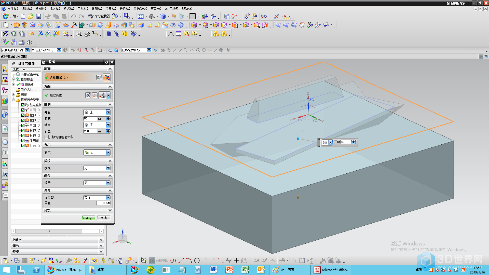
Task: Open the vector dialog icon next to 指定矢量
Action: 95,95
